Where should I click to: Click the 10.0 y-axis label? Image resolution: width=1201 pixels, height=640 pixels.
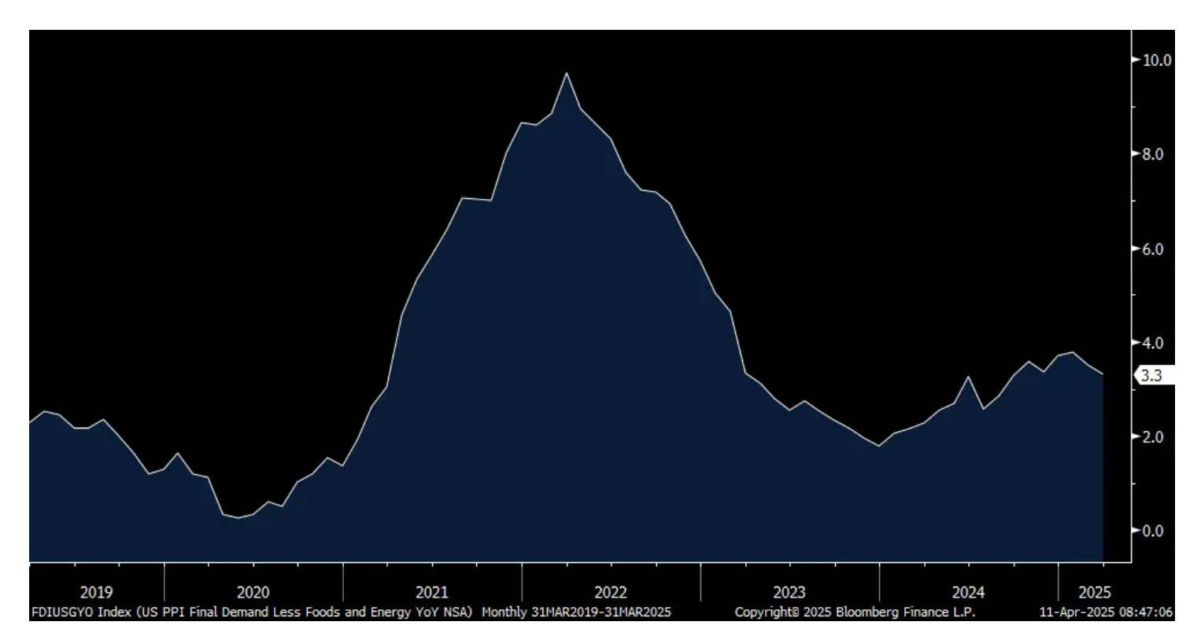(1156, 60)
